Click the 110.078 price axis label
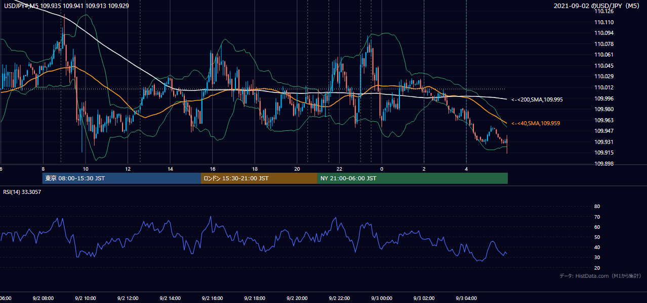Screen dimensions: 647x303 pos(604,44)
